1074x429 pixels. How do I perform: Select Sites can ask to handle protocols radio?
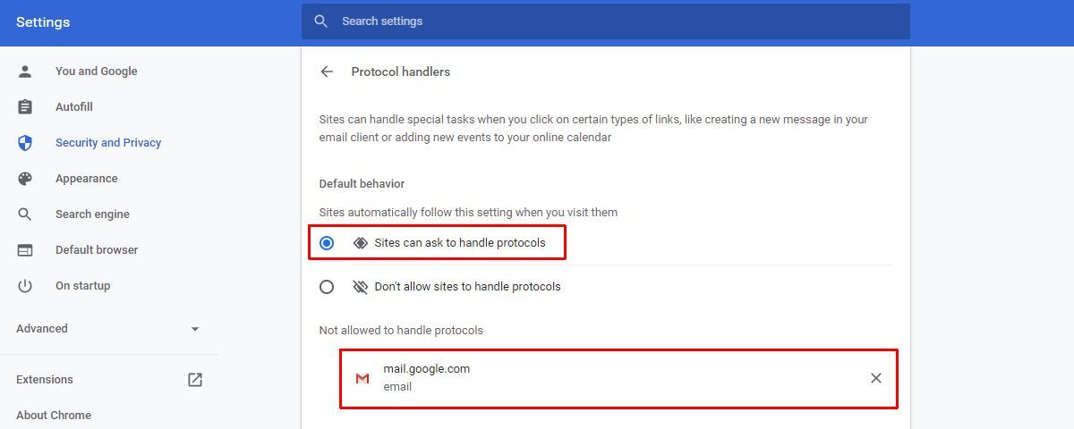[x=327, y=243]
